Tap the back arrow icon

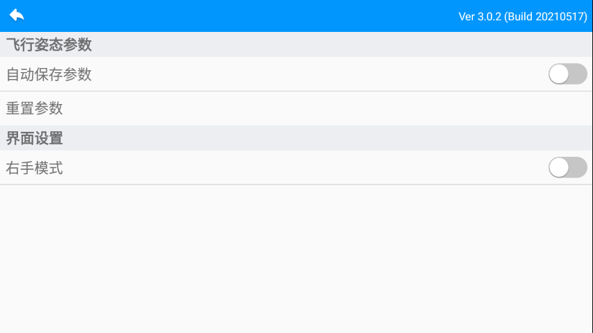click(17, 15)
